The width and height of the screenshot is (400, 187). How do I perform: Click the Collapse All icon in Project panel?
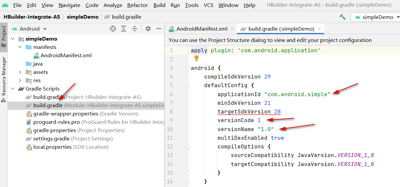coord(135,29)
